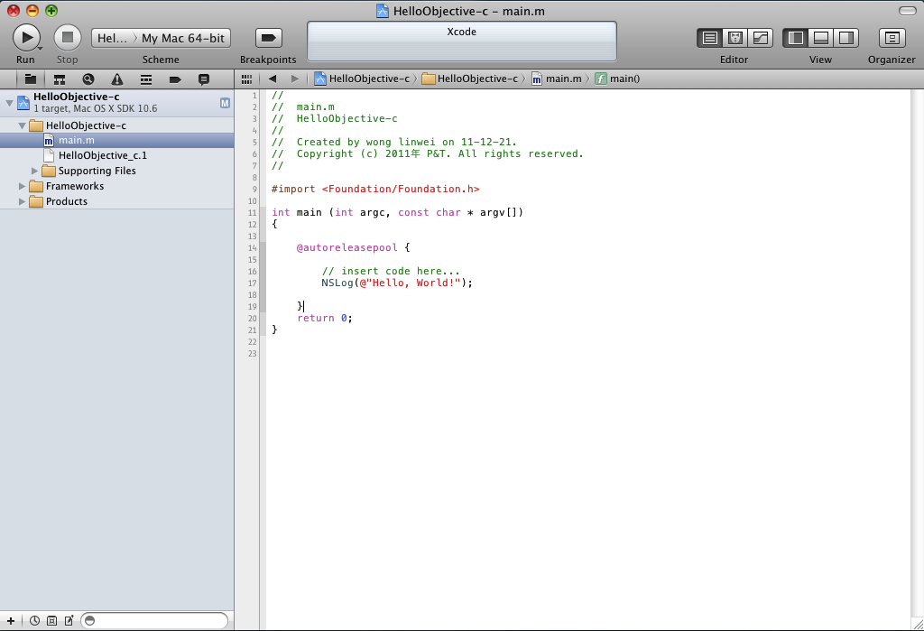Open the Log navigator
The width and height of the screenshot is (924, 631).
[204, 79]
